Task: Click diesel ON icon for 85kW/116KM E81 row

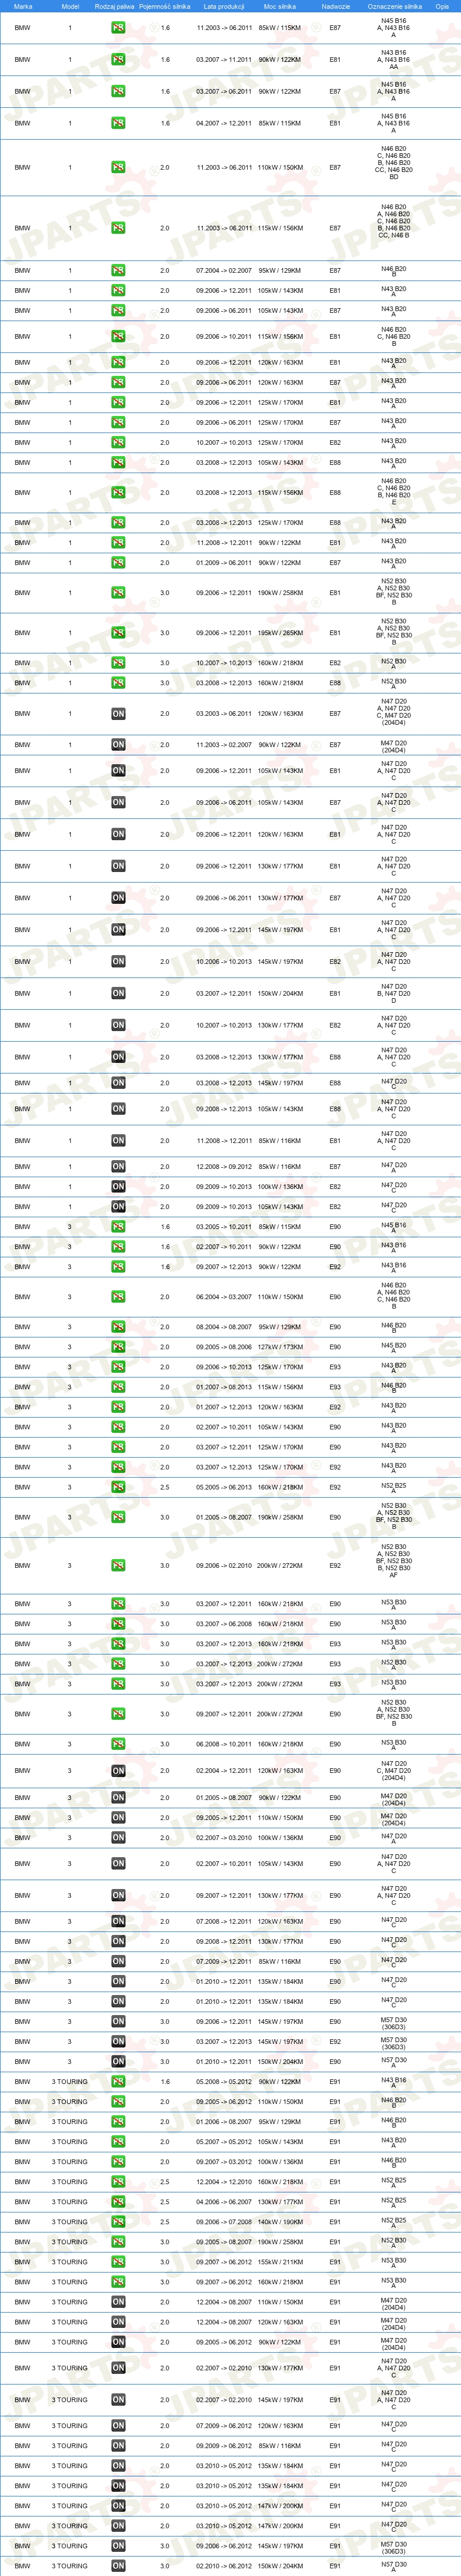Action: (118, 1140)
